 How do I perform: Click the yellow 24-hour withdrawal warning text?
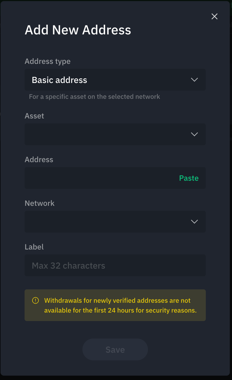click(x=120, y=305)
